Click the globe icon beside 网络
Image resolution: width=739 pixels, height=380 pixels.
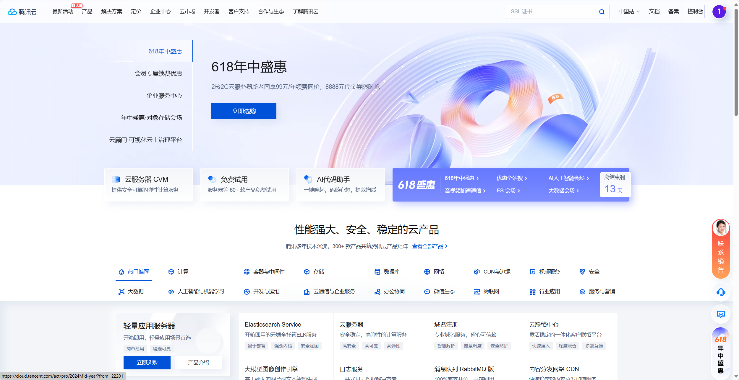coord(427,272)
